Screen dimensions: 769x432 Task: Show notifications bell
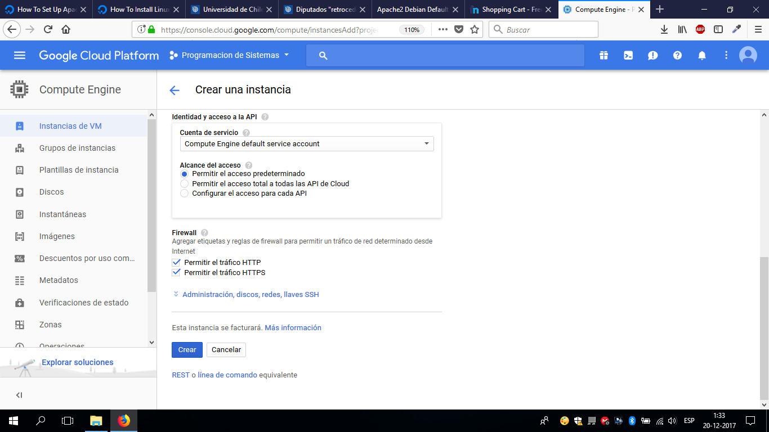coord(702,55)
